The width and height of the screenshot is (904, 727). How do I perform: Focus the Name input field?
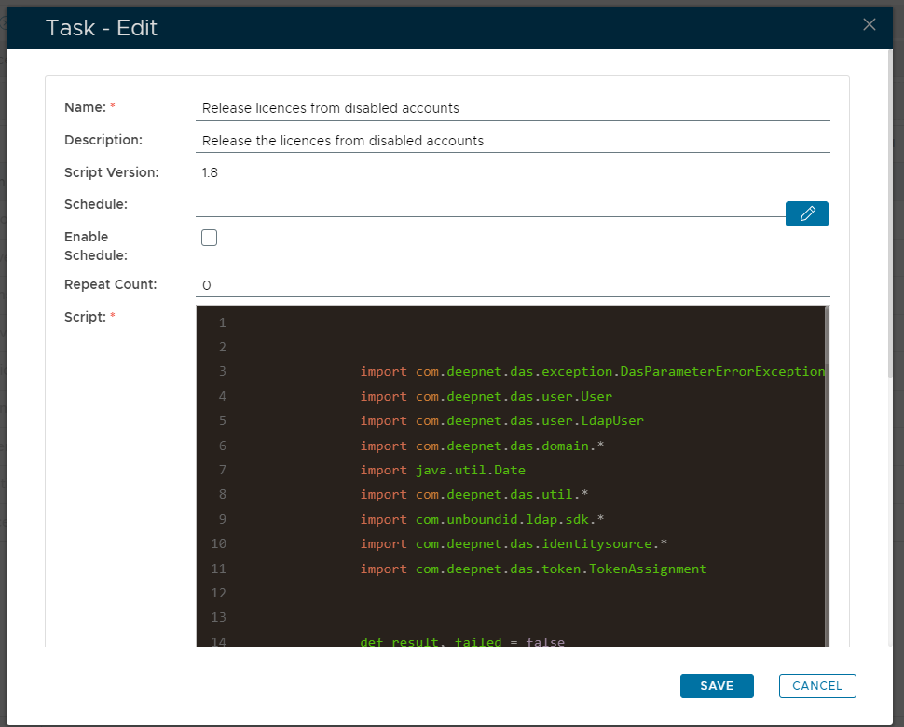513,108
